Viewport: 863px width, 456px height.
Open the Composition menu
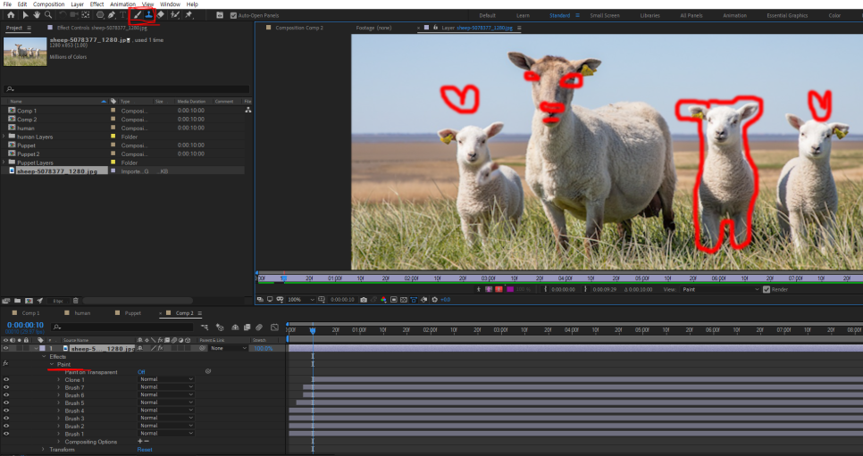click(48, 4)
